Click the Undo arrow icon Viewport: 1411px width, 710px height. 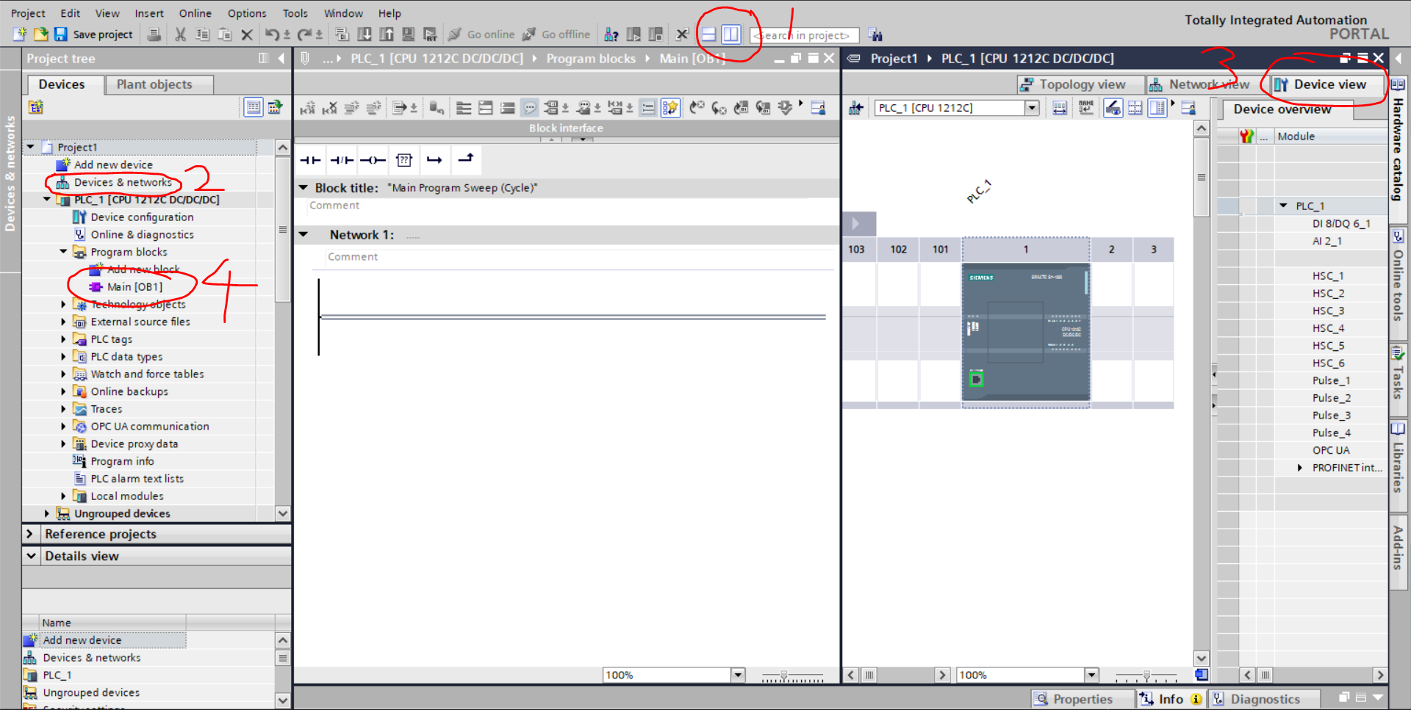(x=272, y=35)
